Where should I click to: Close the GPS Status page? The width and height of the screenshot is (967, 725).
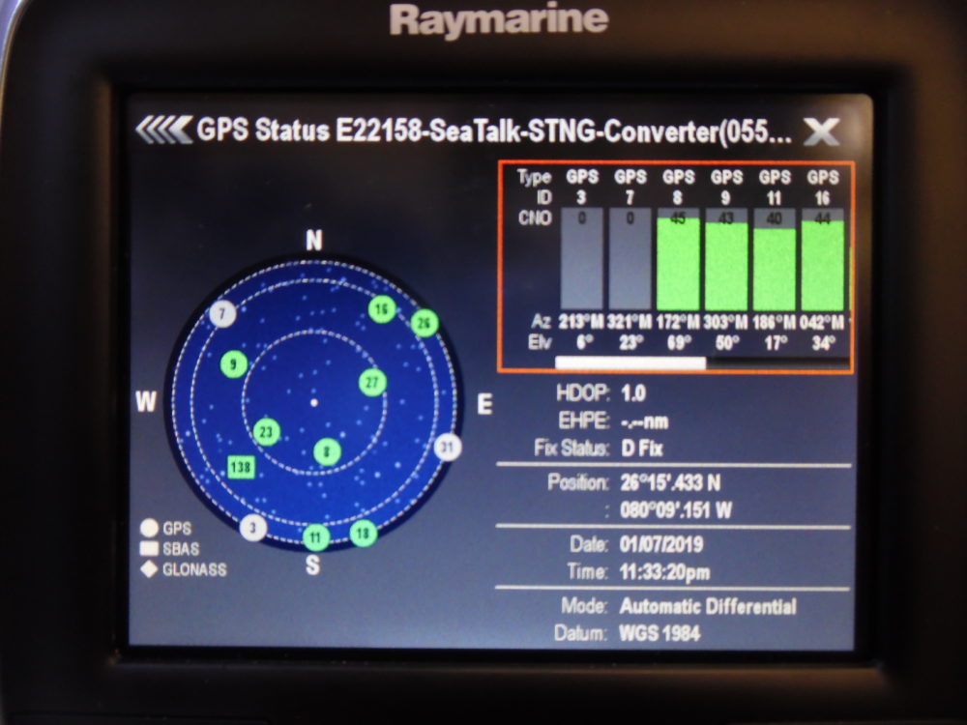(822, 131)
